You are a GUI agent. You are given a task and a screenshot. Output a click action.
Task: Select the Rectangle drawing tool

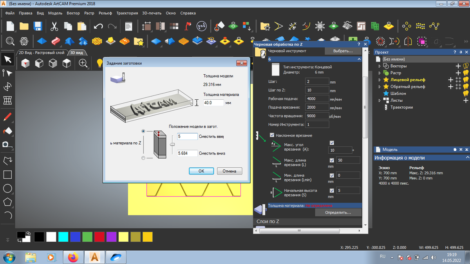click(7, 174)
